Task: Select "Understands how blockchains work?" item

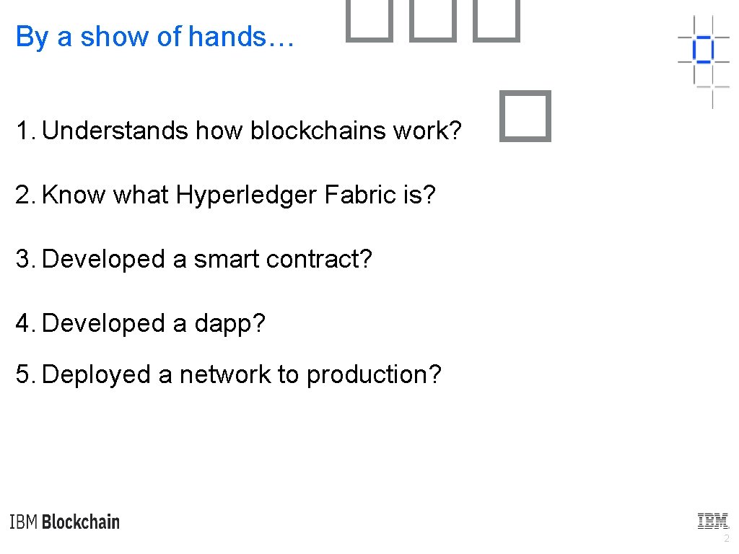Action: tap(238, 130)
